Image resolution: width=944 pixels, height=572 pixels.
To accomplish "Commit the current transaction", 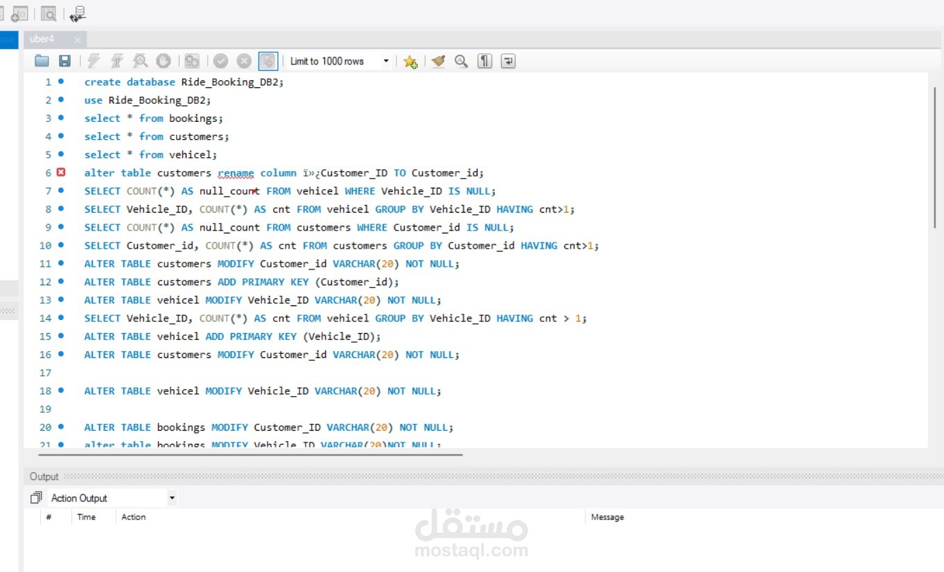I will point(221,61).
